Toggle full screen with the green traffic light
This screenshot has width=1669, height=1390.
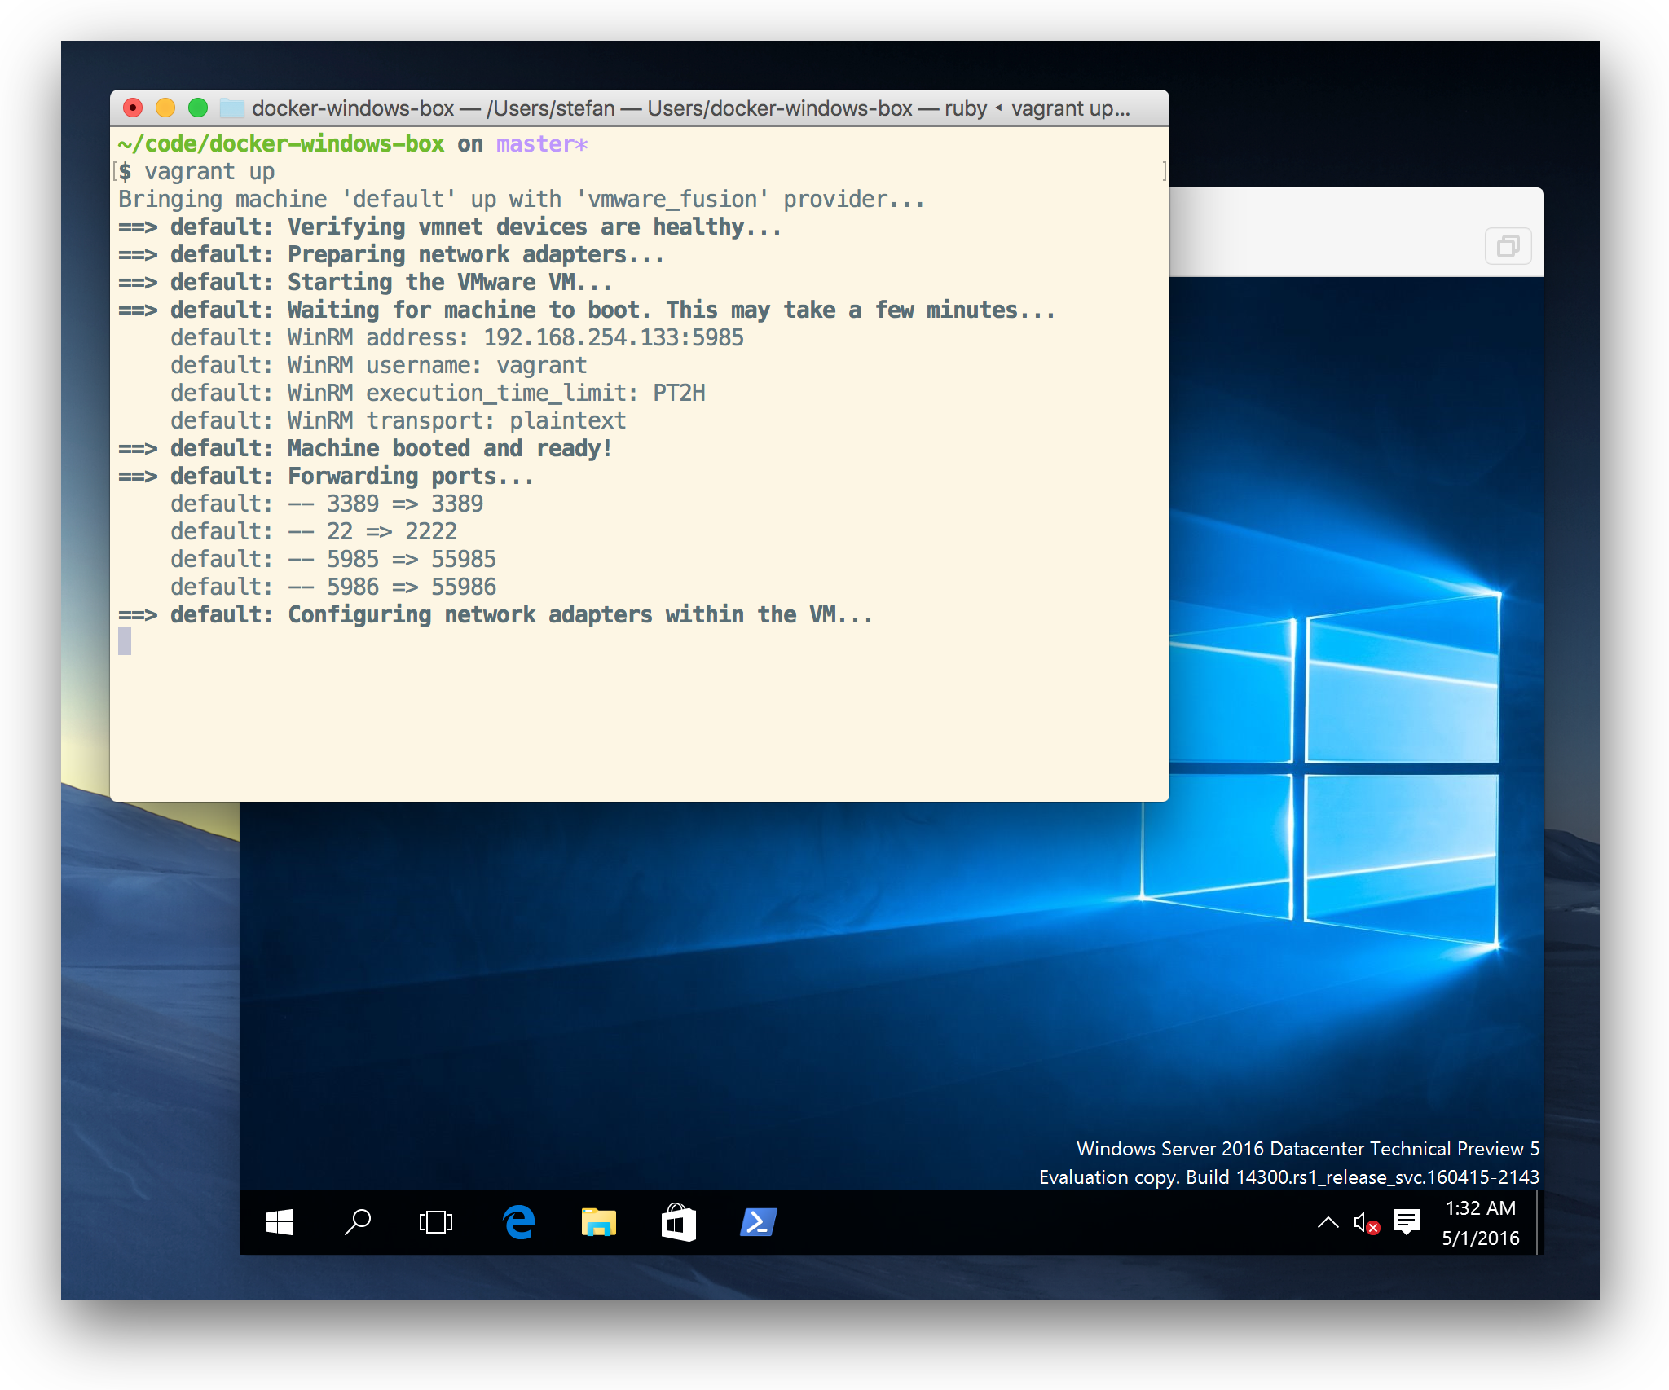(x=197, y=106)
